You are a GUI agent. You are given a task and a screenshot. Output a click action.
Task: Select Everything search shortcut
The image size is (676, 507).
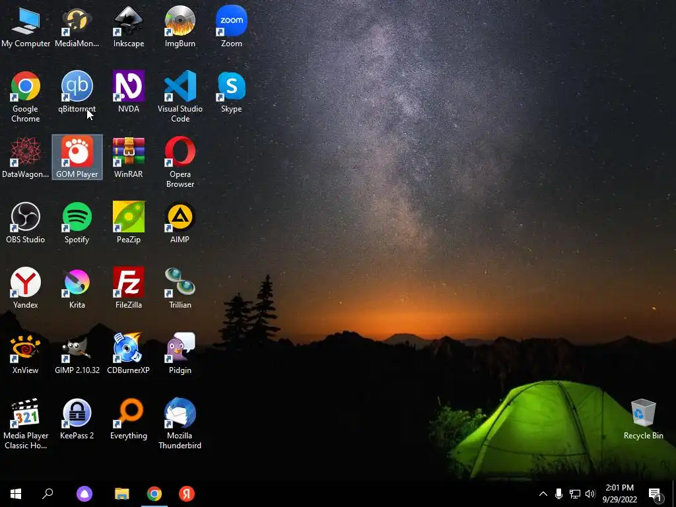point(129,419)
